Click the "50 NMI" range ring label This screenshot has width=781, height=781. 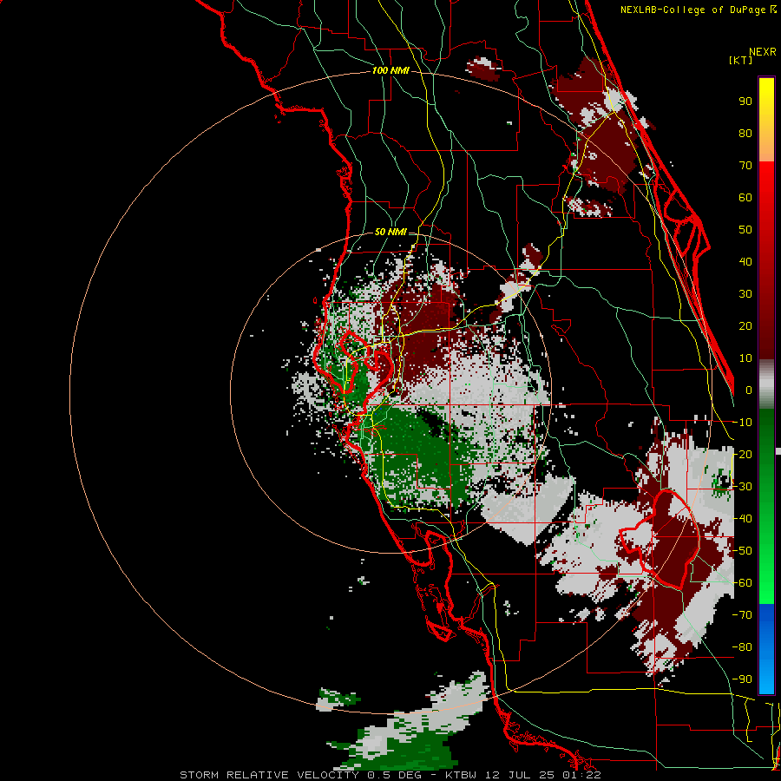390,232
